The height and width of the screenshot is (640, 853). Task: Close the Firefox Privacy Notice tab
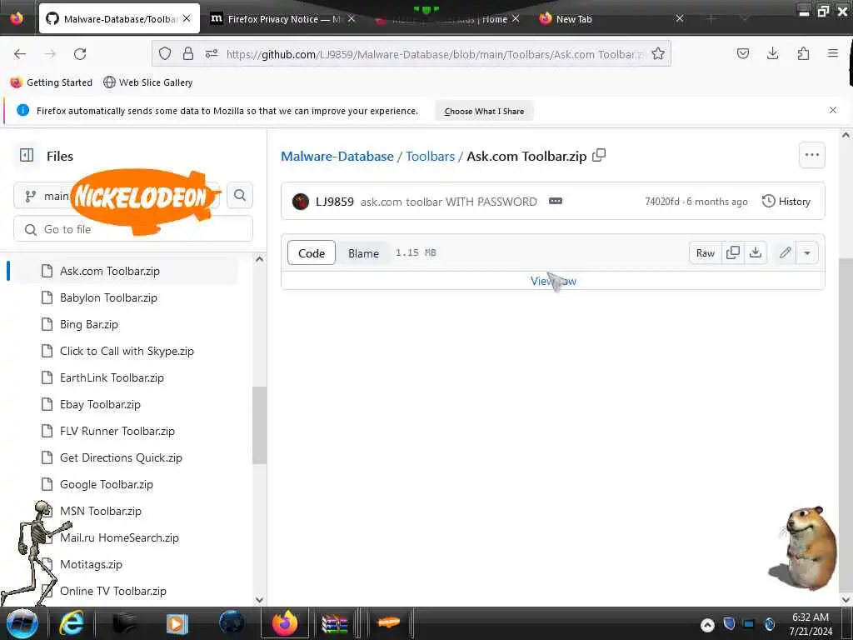[352, 19]
